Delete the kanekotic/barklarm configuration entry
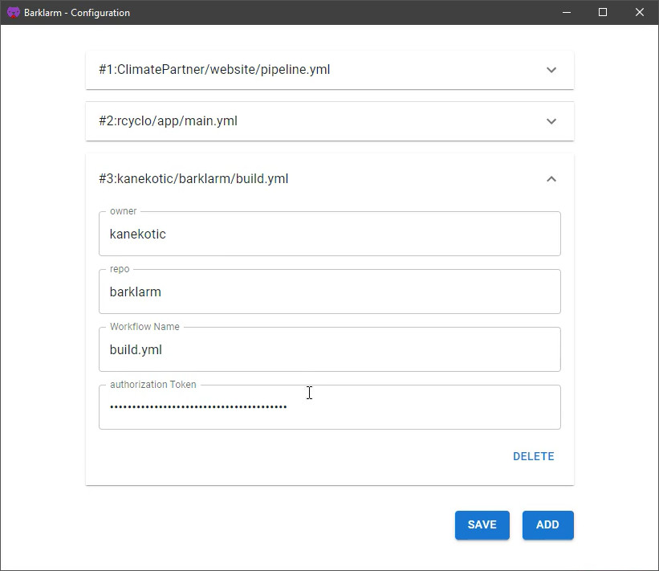The image size is (659, 571). tap(533, 456)
